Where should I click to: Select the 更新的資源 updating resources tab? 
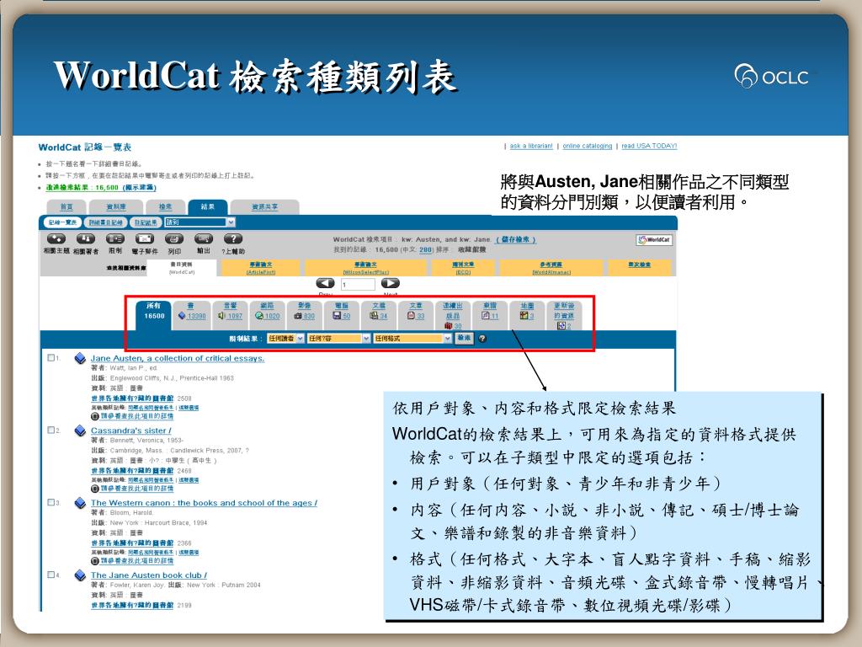[564, 315]
